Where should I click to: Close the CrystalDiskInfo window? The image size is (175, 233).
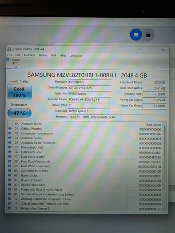tap(163, 50)
